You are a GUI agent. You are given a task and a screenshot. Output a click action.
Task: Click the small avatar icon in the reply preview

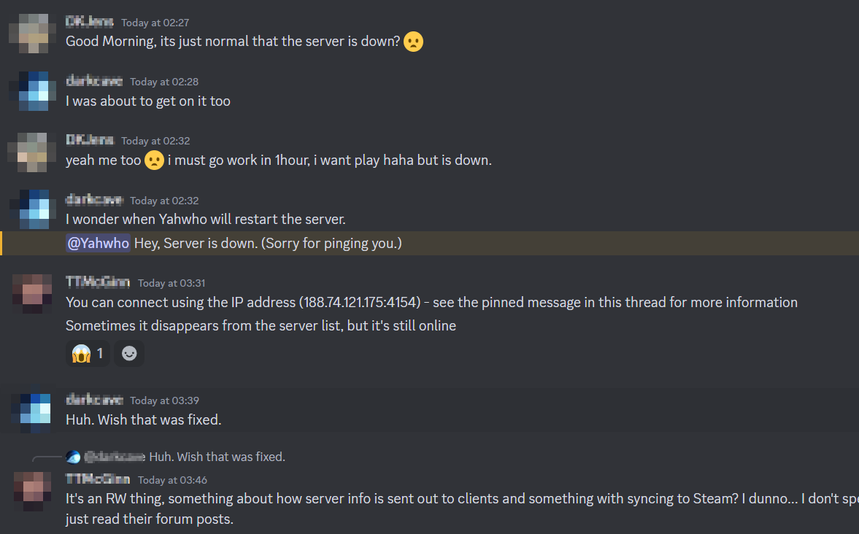click(x=73, y=457)
